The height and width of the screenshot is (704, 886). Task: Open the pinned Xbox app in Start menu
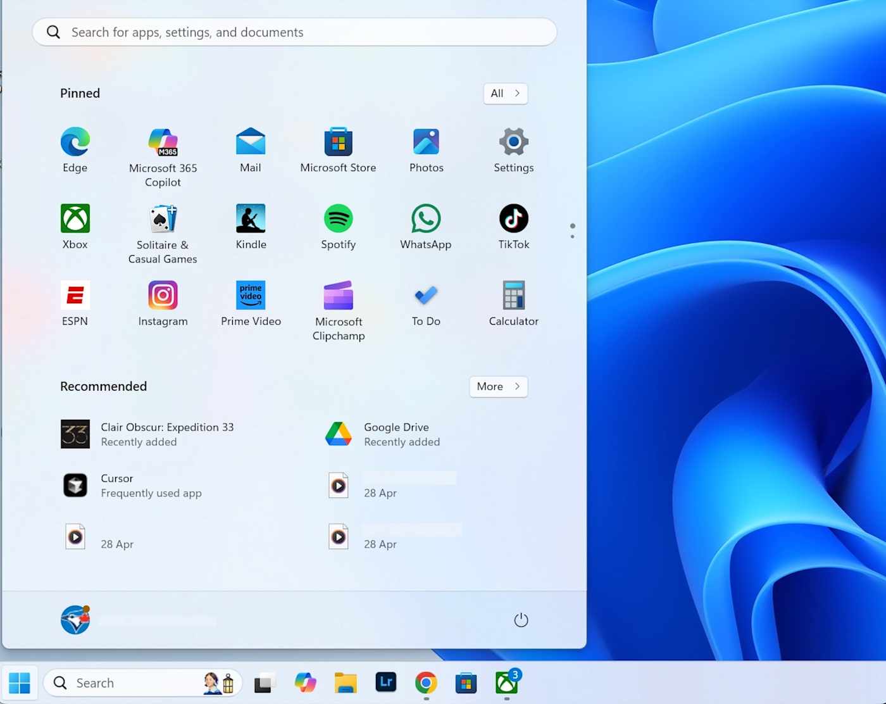coord(75,227)
